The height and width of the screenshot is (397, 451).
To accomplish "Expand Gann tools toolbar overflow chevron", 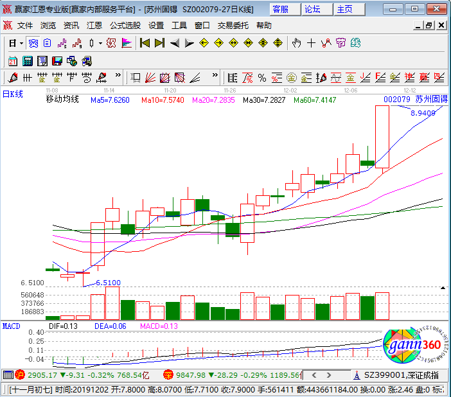I will (x=215, y=75).
